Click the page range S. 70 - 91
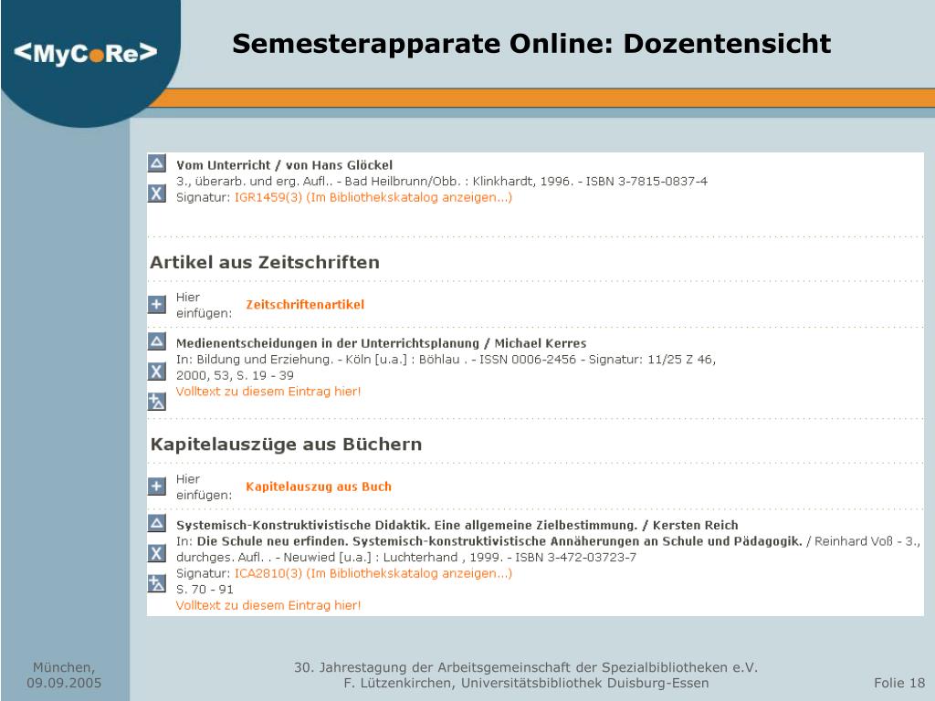This screenshot has width=935, height=701. (x=205, y=590)
